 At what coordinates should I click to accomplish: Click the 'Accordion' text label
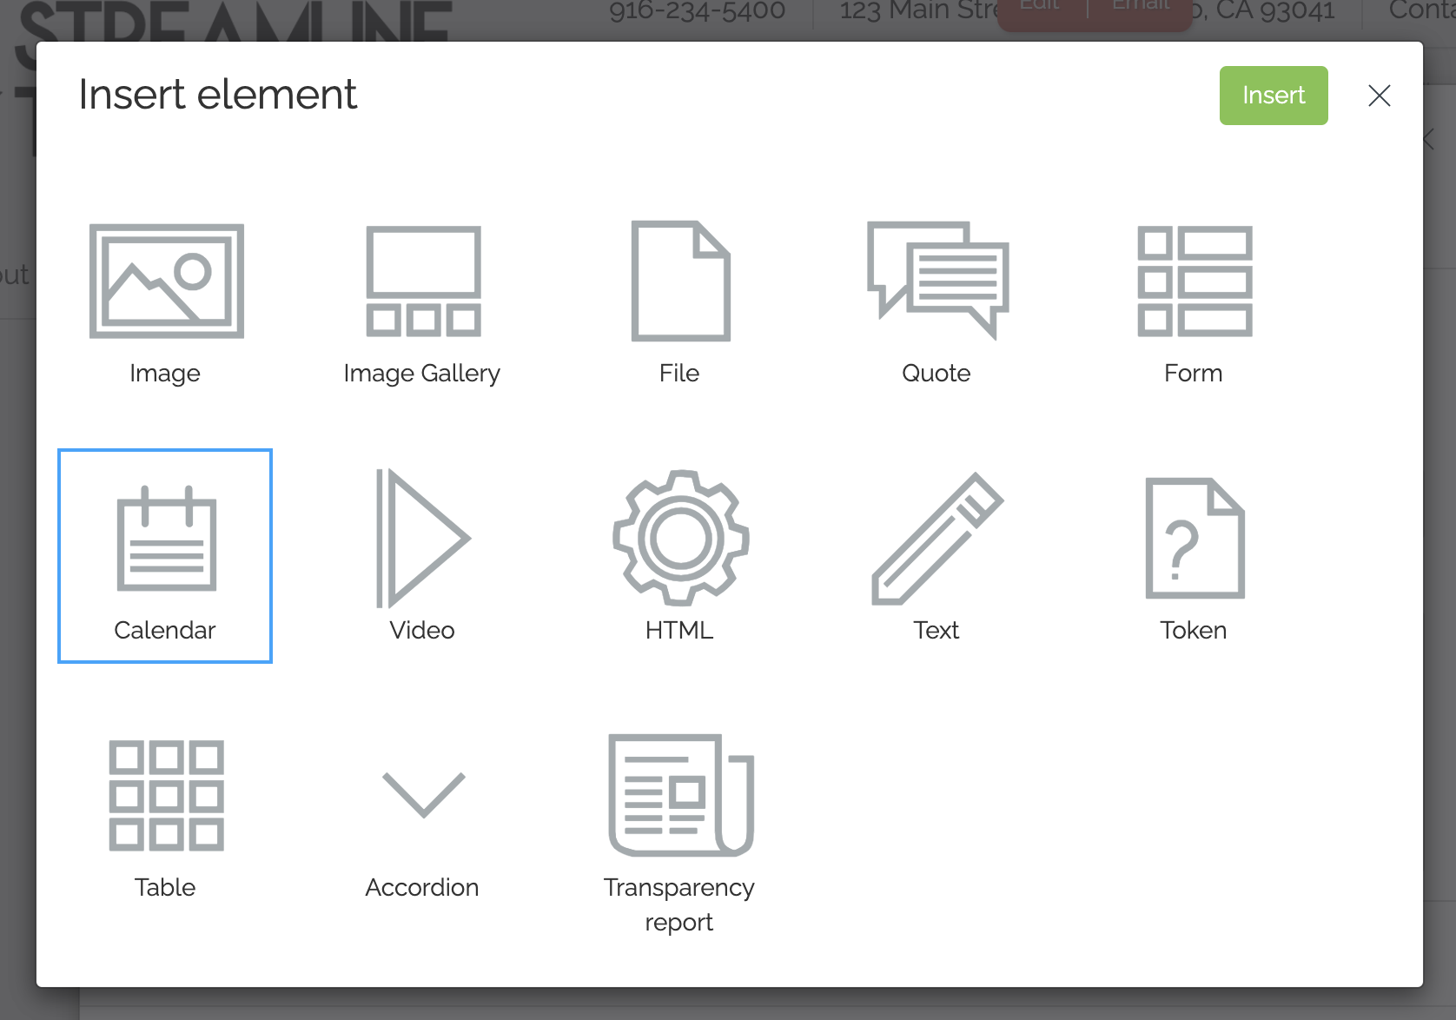click(x=421, y=887)
